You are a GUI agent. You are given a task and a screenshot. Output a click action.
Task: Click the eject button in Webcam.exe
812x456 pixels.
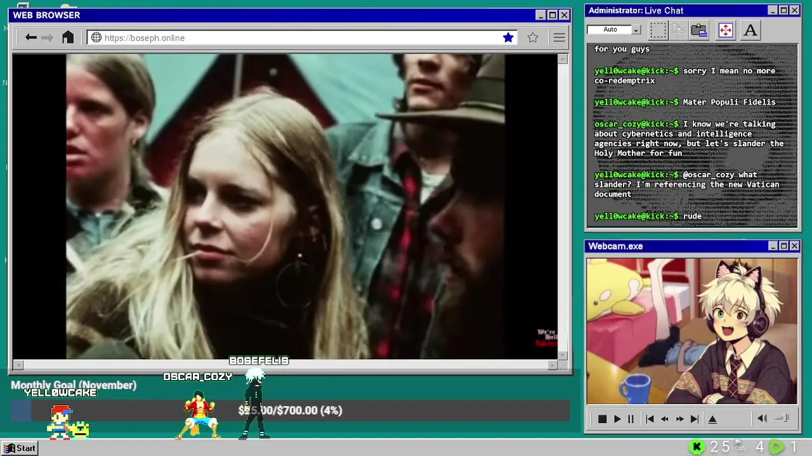pyautogui.click(x=712, y=419)
